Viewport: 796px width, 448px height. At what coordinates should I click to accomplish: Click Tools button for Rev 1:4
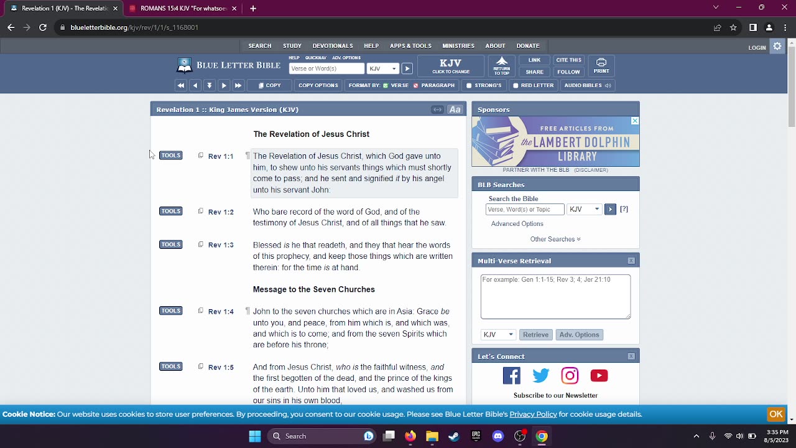coord(170,310)
